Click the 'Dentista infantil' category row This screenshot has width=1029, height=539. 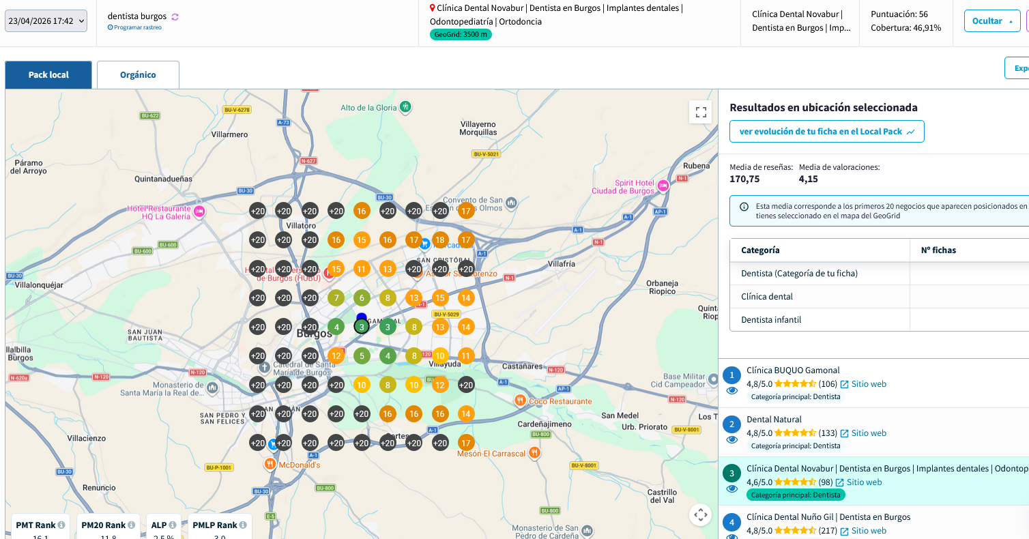(x=879, y=320)
